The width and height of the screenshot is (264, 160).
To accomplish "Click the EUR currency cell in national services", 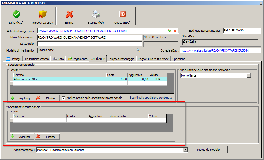I will [158, 79].
